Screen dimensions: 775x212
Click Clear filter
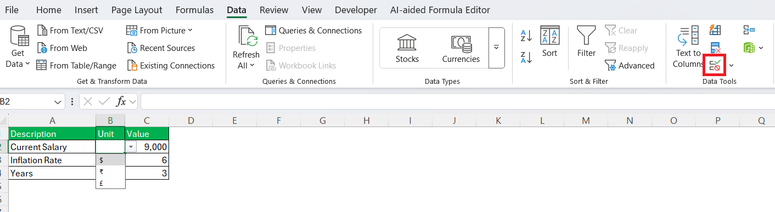click(621, 31)
